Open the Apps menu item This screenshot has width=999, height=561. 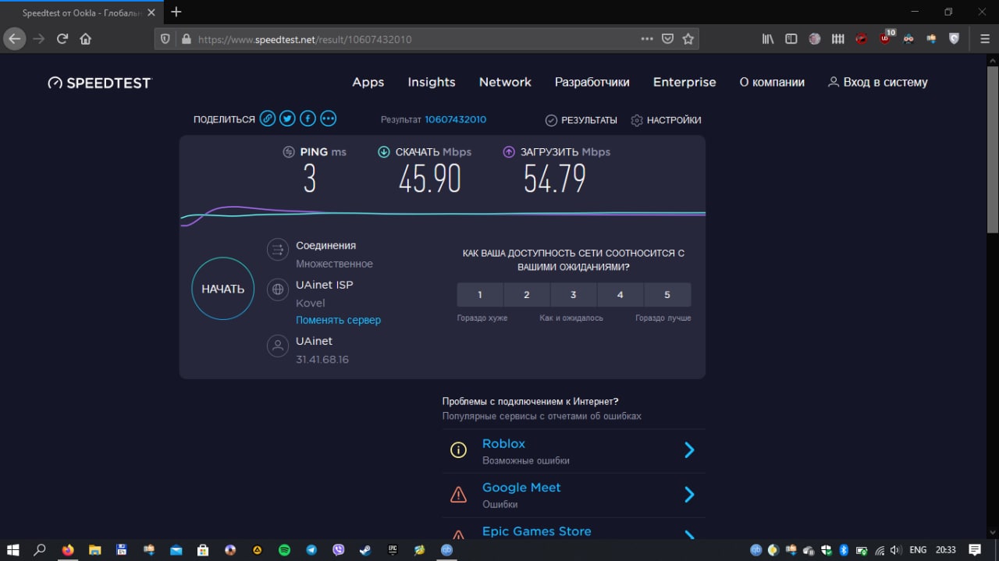(x=368, y=82)
